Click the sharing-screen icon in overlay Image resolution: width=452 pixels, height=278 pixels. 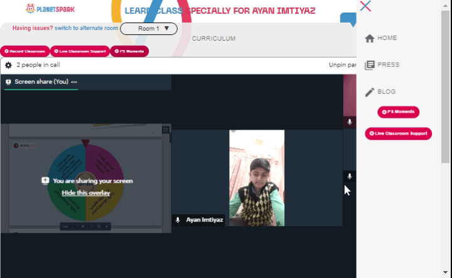[x=45, y=181]
